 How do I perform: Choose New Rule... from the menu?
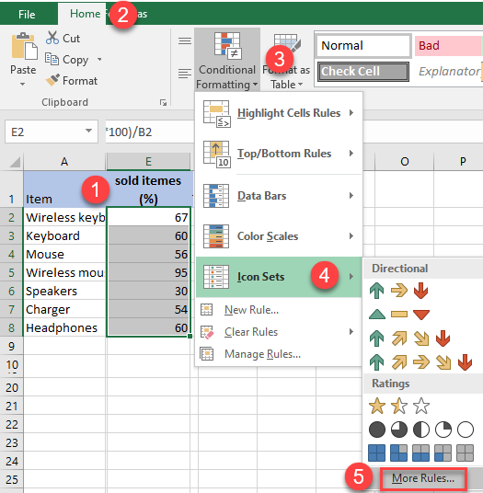(279, 310)
